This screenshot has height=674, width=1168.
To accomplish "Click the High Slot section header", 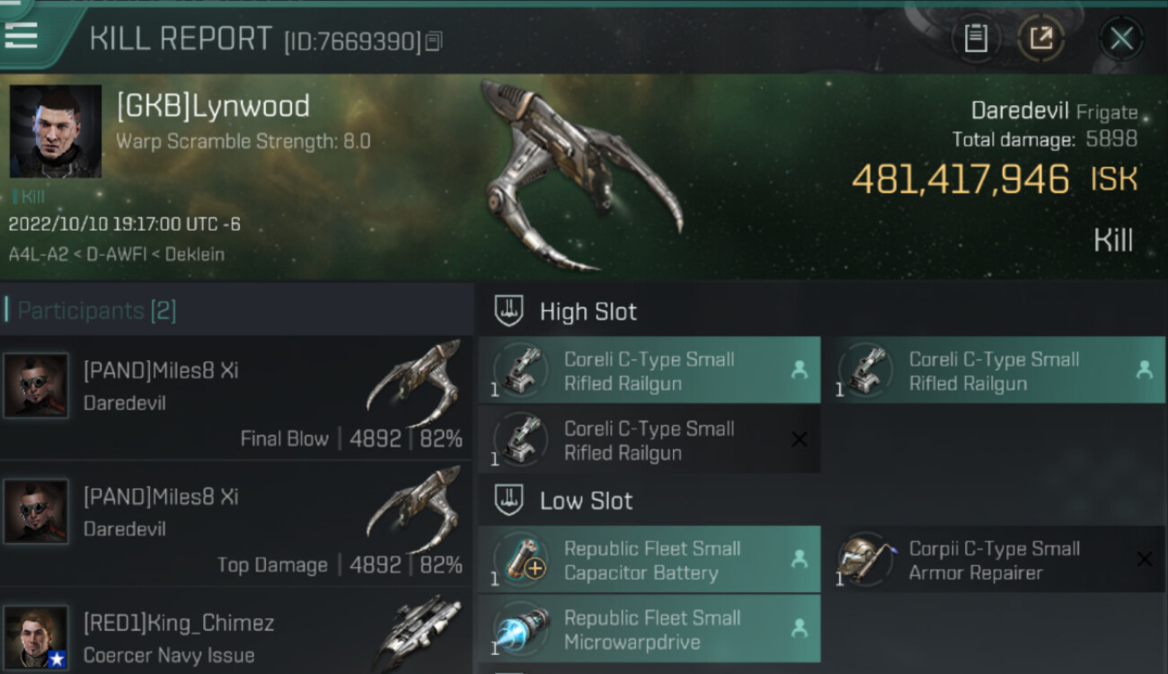I will 566,312.
